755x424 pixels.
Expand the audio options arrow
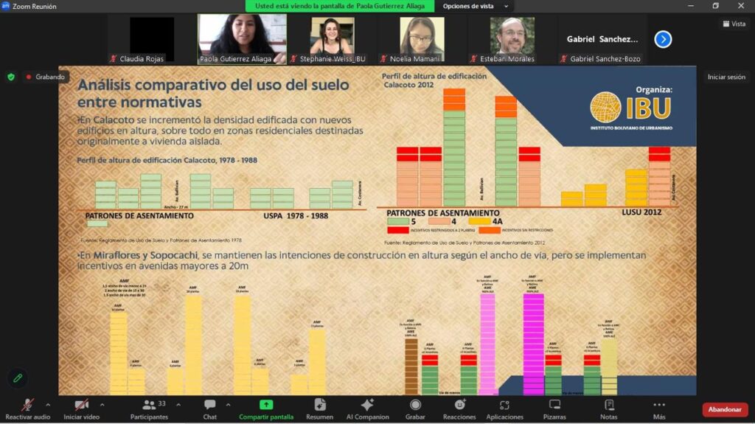pos(48,405)
